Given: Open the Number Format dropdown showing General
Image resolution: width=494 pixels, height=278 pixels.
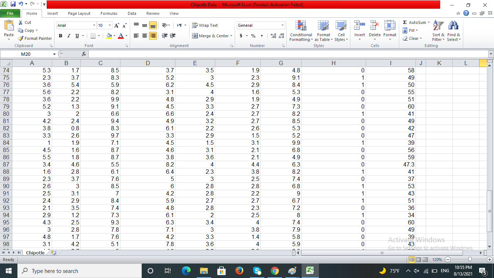Looking at the screenshot, I should [x=261, y=25].
